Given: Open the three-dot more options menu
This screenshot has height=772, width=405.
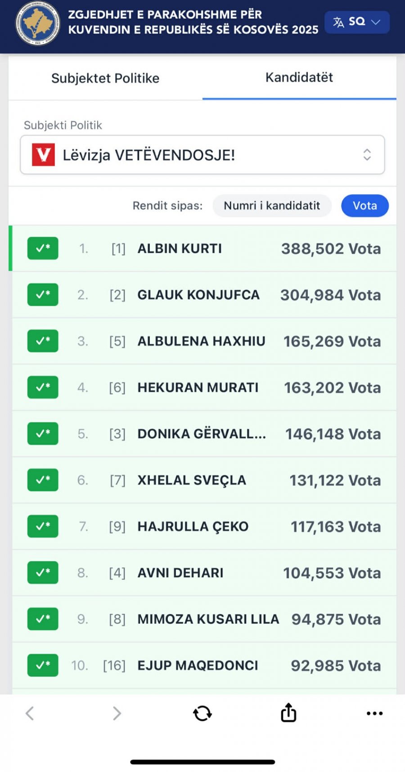Looking at the screenshot, I should (374, 713).
